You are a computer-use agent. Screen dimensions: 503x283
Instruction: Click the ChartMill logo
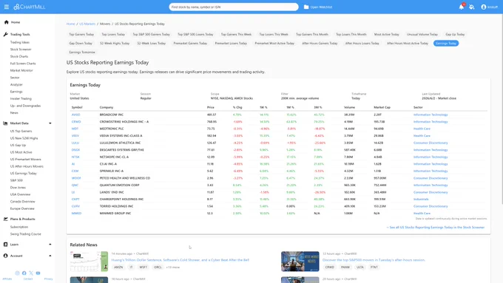coord(30,7)
